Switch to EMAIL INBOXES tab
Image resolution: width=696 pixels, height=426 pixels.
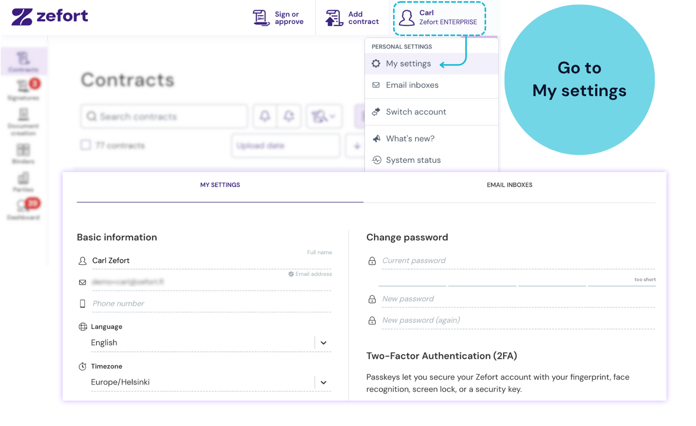point(509,185)
